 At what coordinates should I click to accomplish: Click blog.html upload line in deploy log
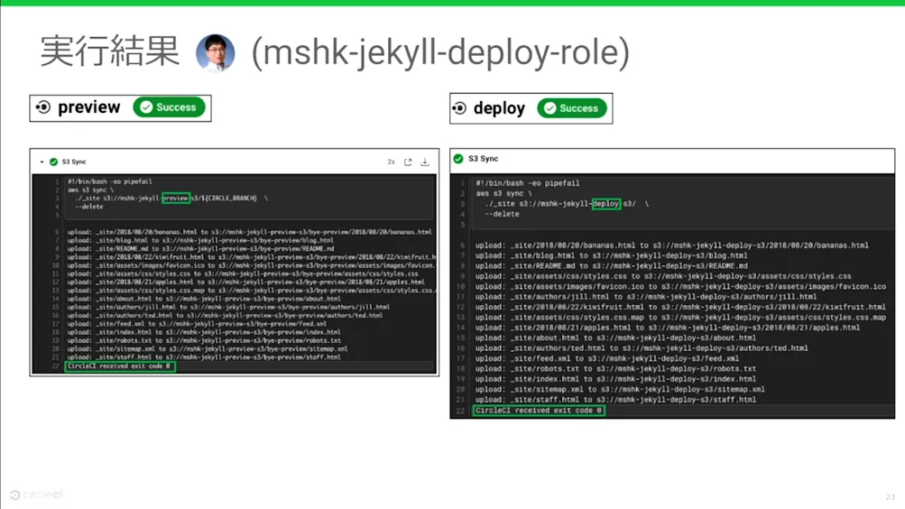pos(611,255)
